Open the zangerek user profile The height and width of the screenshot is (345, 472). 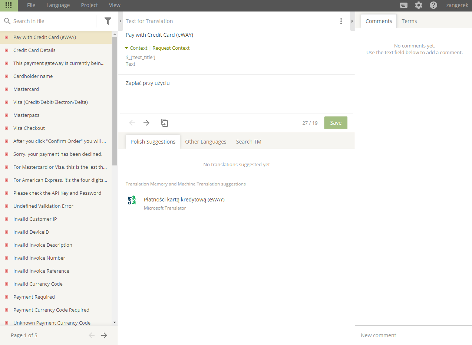(x=457, y=5)
